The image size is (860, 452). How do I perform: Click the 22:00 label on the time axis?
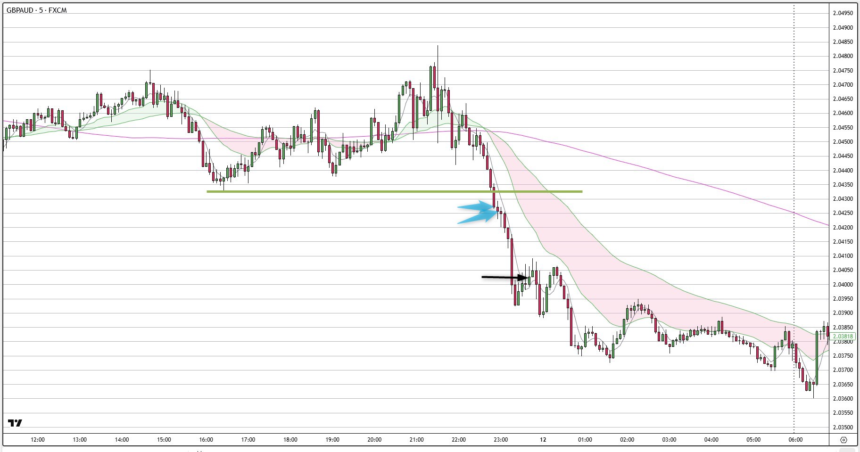pos(458,440)
